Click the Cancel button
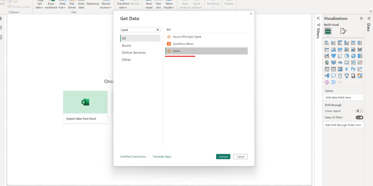The width and height of the screenshot is (373, 186). (x=240, y=156)
